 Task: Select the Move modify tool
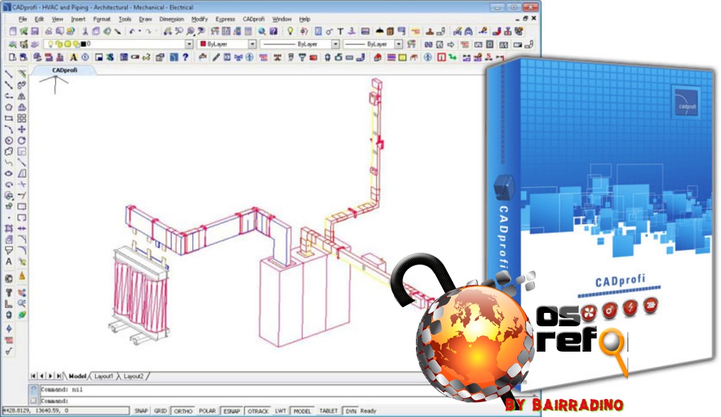(x=21, y=129)
